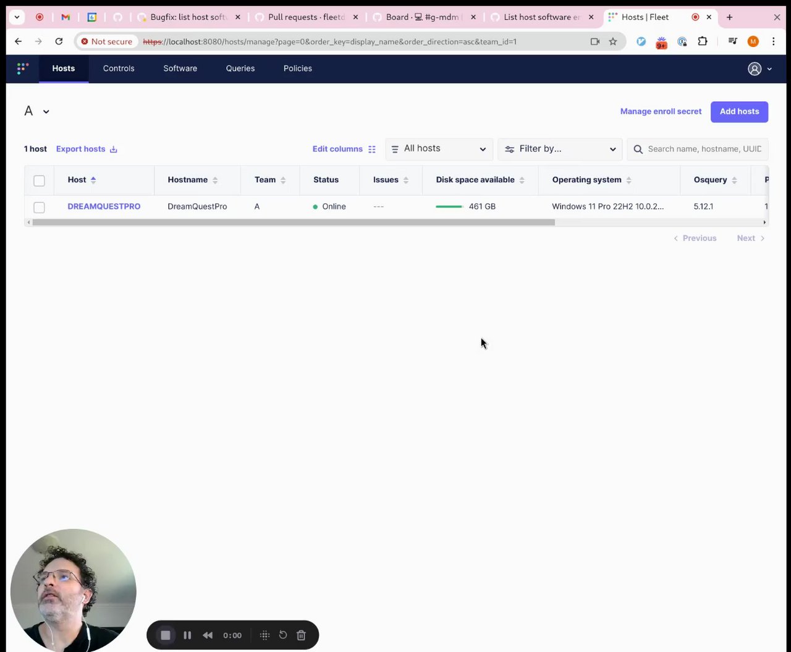Expand the team A selector dropdown
The width and height of the screenshot is (791, 652).
click(37, 111)
